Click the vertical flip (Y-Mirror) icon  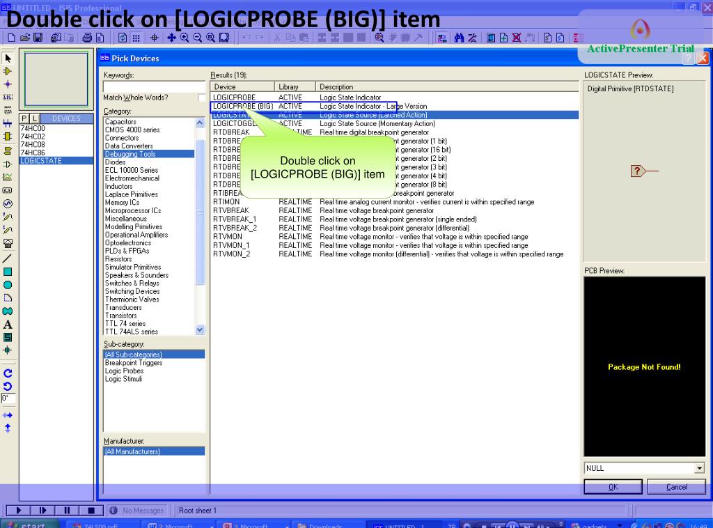[8, 428]
